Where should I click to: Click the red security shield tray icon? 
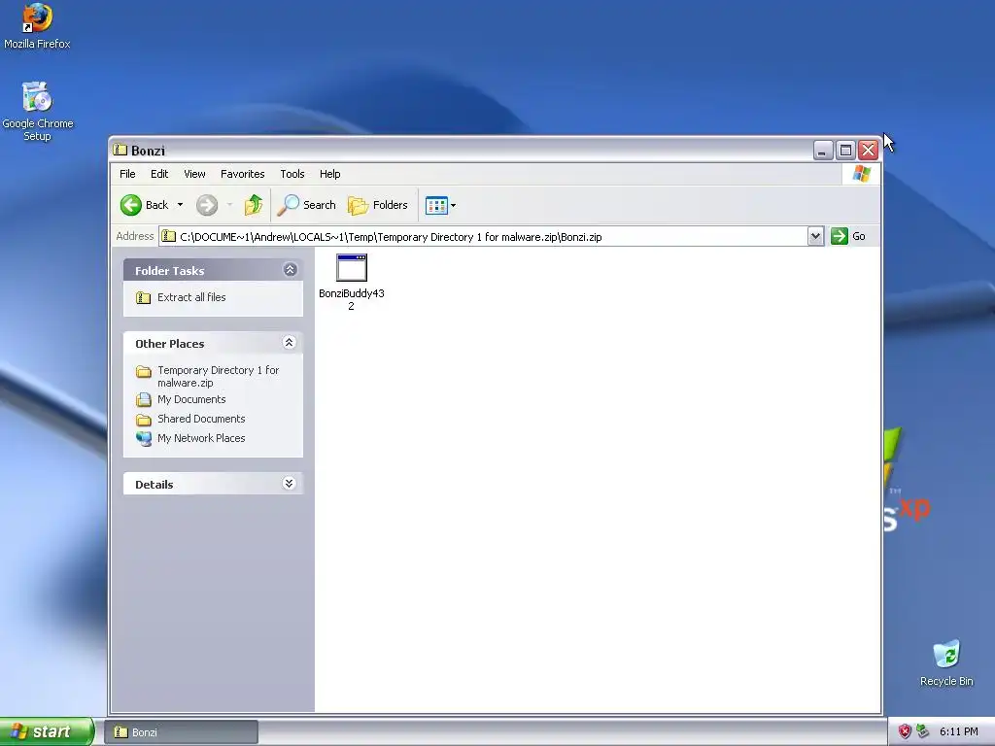(905, 731)
